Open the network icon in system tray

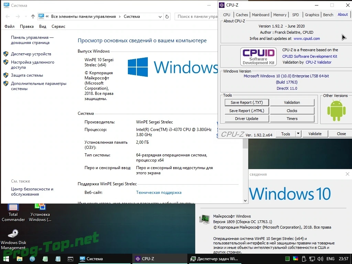pos(312,259)
